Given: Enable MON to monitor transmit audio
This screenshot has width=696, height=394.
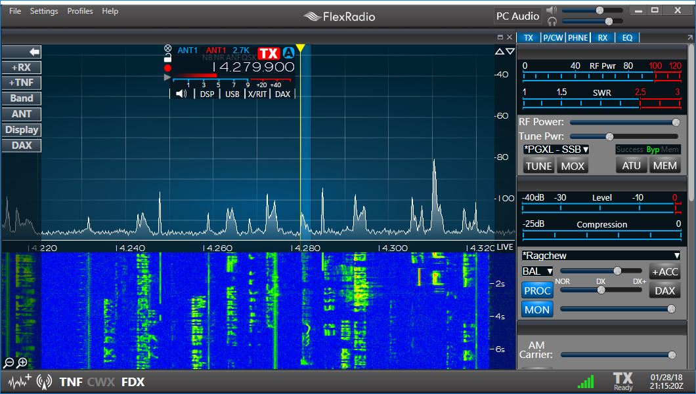Looking at the screenshot, I should click(536, 309).
